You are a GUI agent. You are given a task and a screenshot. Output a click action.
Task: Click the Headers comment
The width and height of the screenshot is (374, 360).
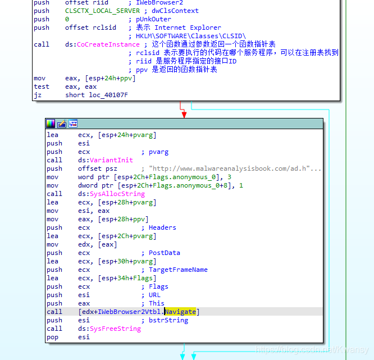pos(162,227)
